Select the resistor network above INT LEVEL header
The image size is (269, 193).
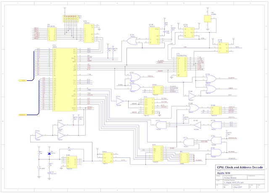(x=71, y=19)
